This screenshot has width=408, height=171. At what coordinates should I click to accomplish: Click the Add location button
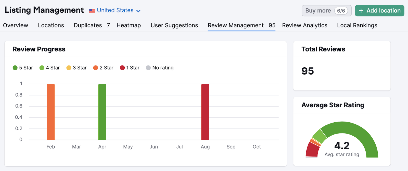click(379, 11)
